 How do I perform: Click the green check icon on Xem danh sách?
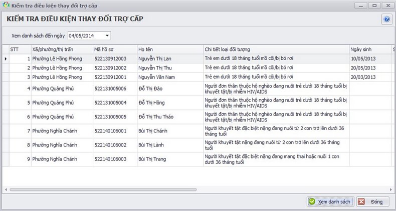[x=312, y=201]
